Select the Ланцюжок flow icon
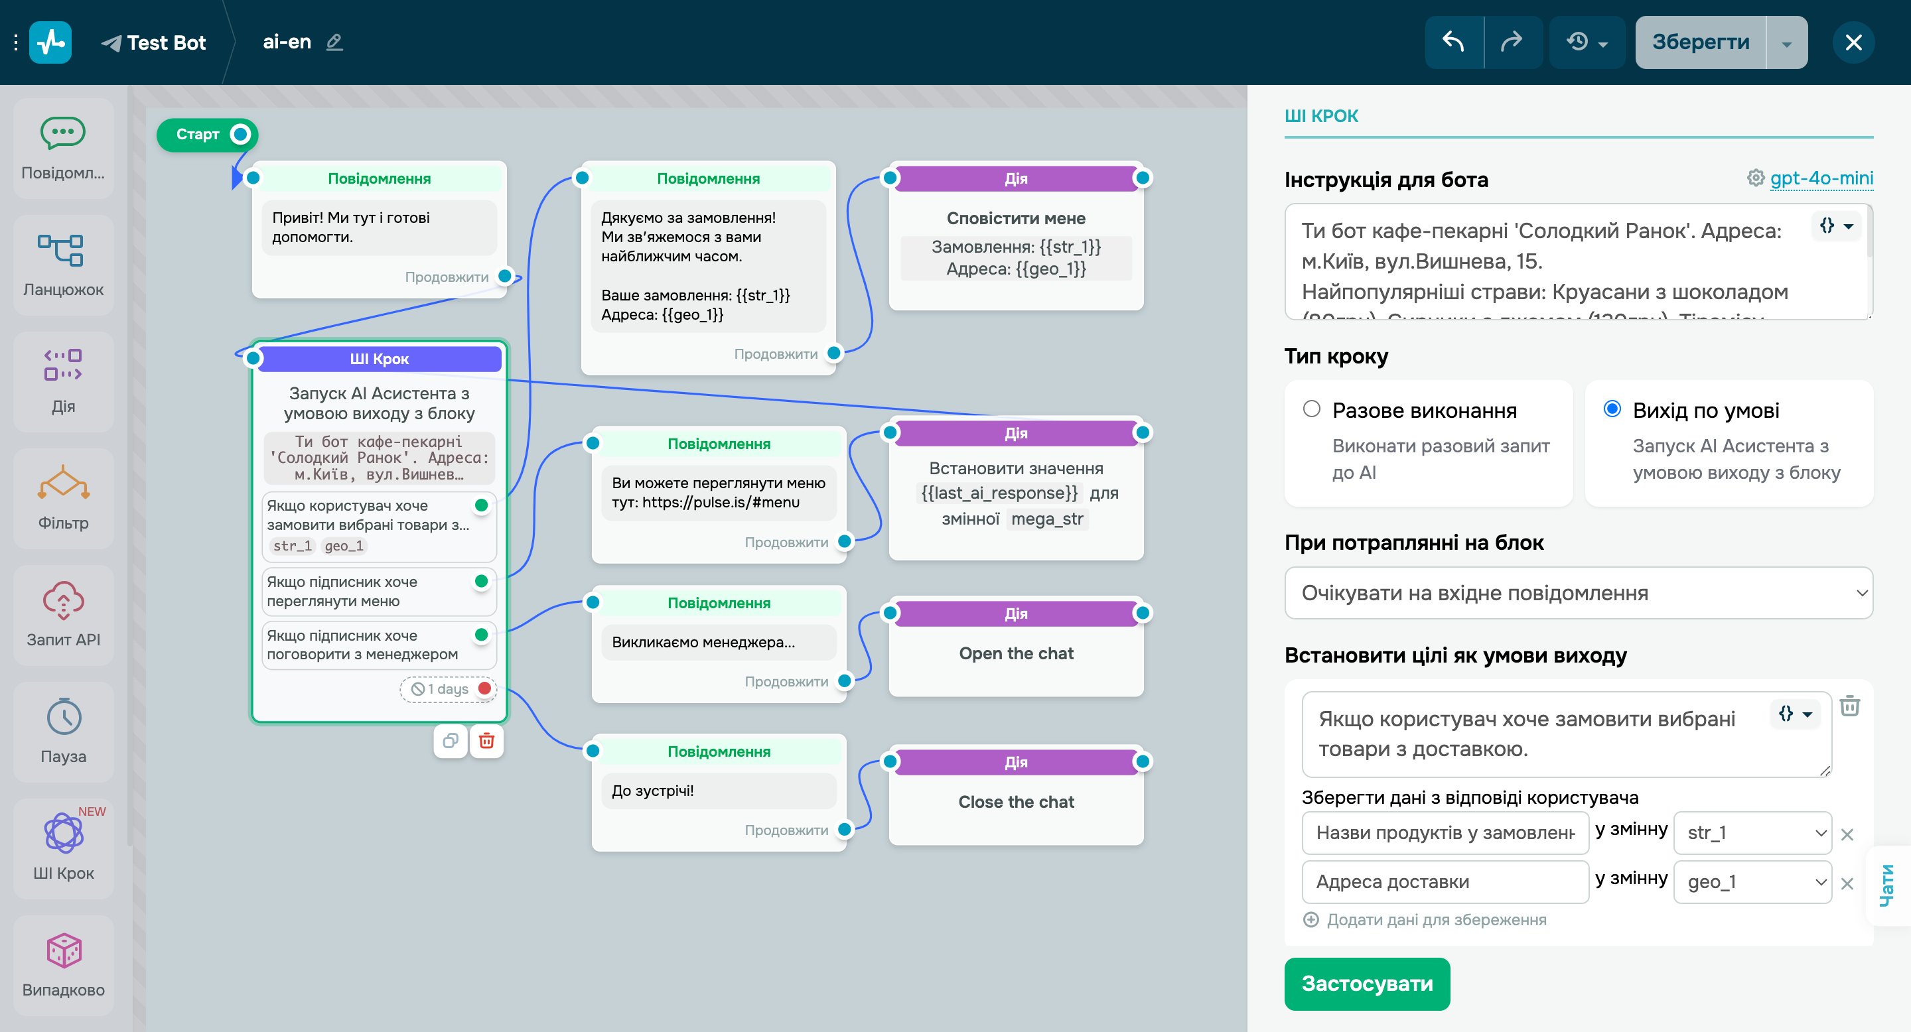Screen dimensions: 1911x1032 tap(63, 250)
